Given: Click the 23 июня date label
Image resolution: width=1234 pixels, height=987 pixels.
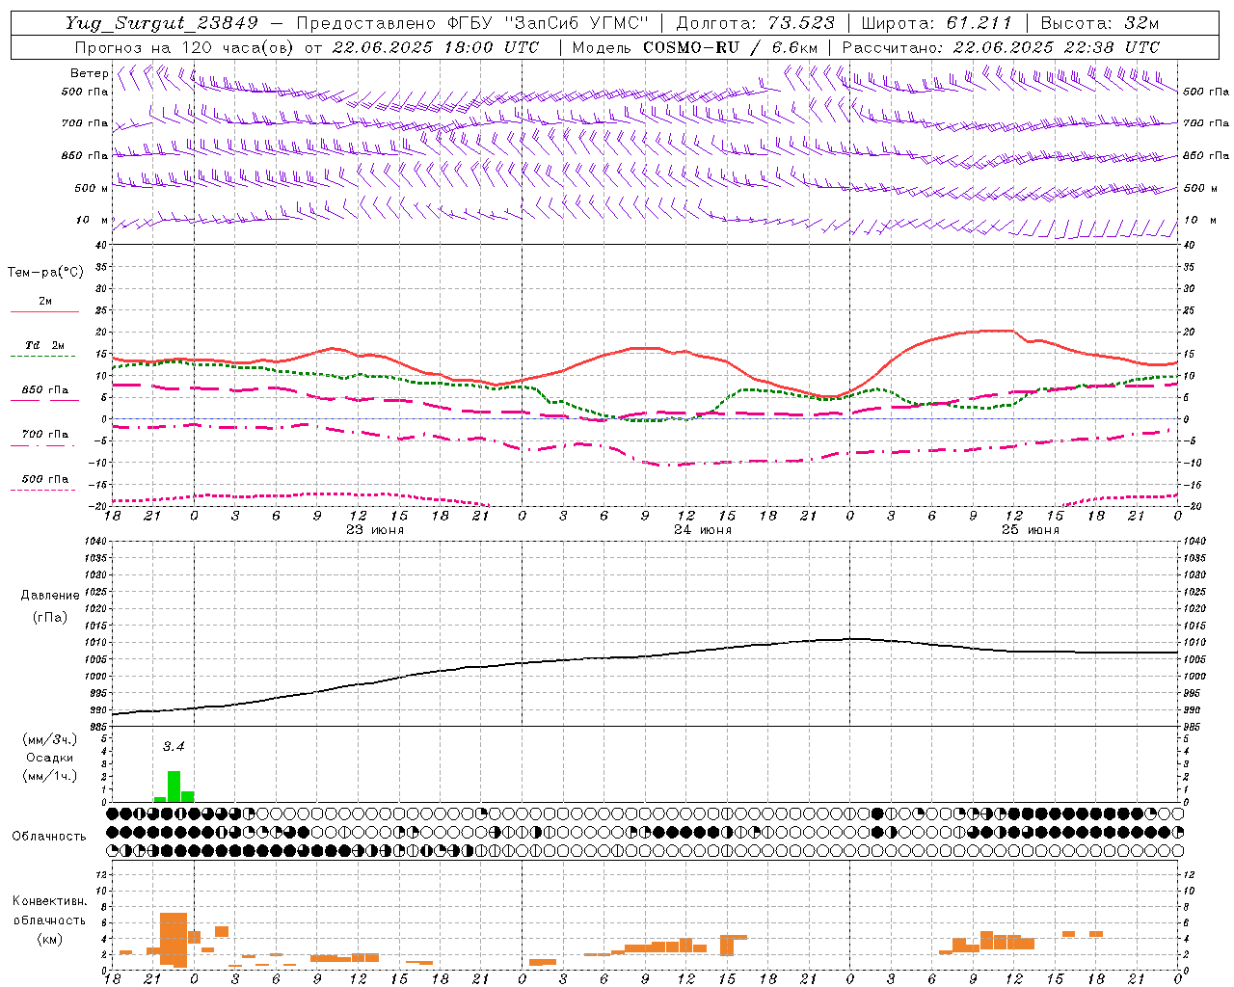Looking at the screenshot, I should (375, 530).
